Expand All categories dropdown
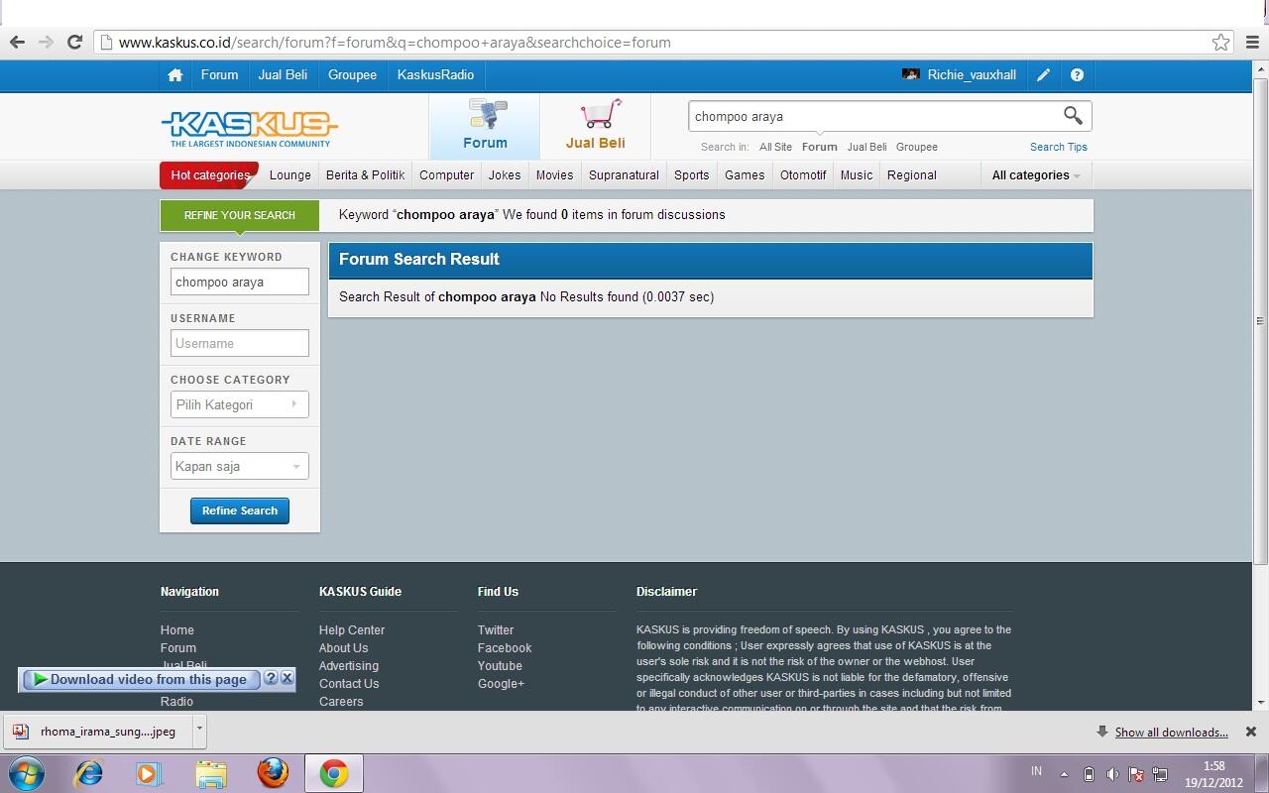Image resolution: width=1269 pixels, height=793 pixels. [1036, 175]
